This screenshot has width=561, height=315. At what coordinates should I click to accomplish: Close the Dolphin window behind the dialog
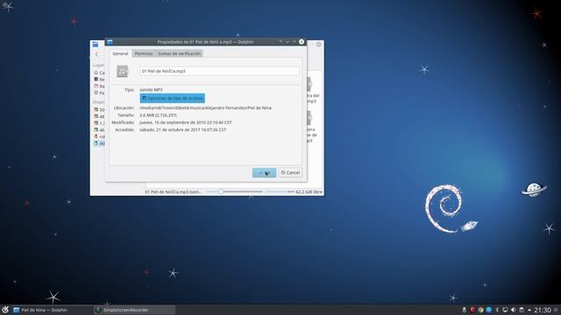coord(319,45)
